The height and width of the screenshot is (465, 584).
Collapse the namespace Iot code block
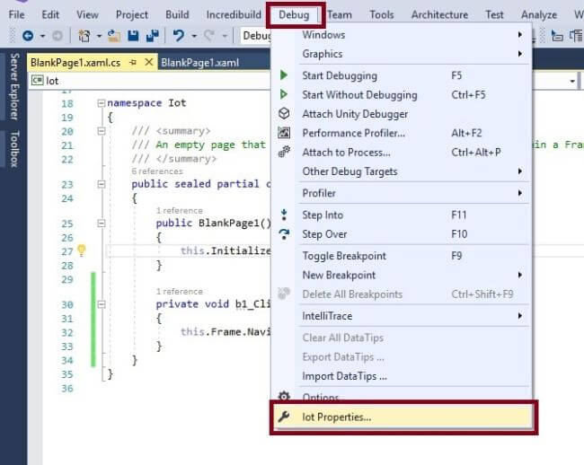(101, 103)
